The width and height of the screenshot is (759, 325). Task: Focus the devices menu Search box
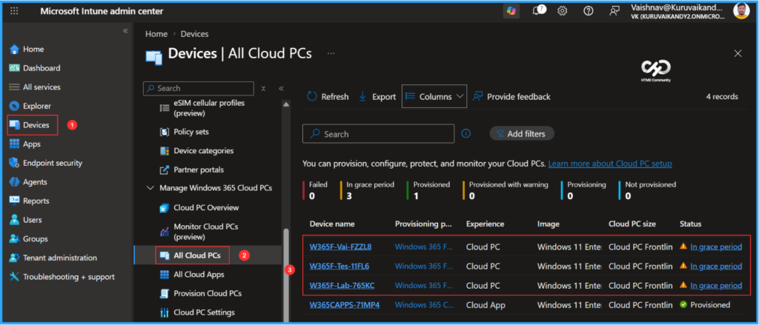[199, 88]
